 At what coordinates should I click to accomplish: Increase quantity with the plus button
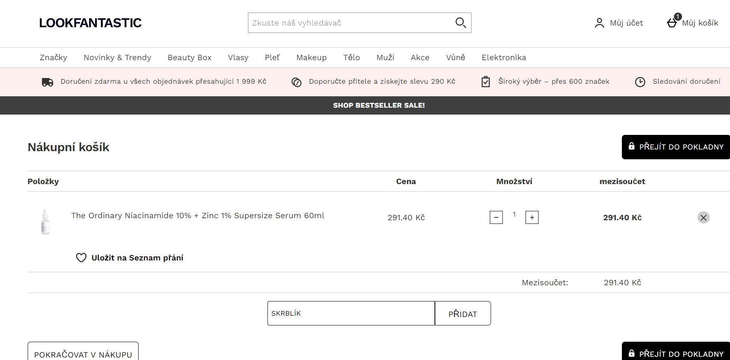(x=532, y=217)
